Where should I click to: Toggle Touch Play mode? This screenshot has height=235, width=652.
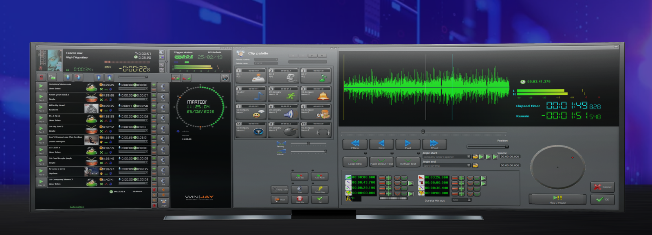pos(320,189)
